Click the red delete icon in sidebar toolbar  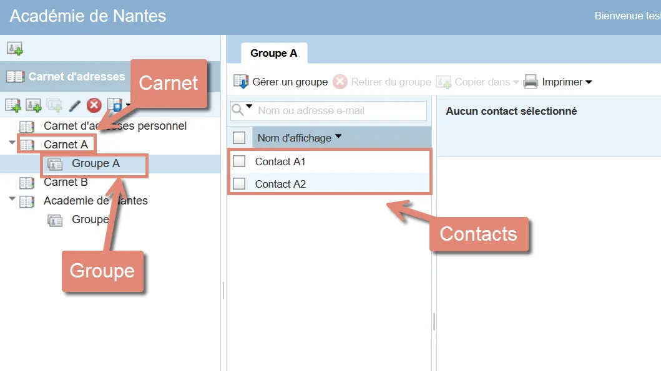click(x=94, y=105)
